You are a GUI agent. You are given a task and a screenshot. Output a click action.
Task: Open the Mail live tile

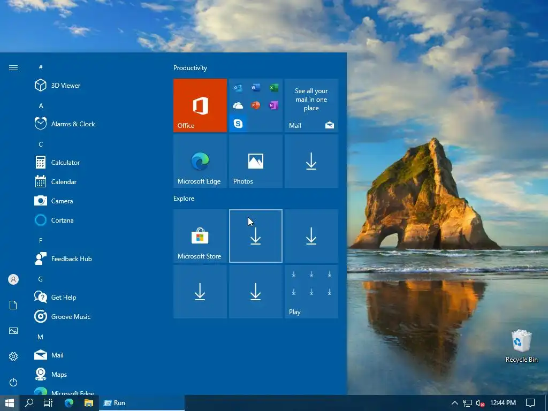311,105
